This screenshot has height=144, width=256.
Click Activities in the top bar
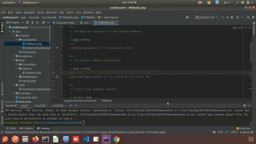click(x=8, y=2)
